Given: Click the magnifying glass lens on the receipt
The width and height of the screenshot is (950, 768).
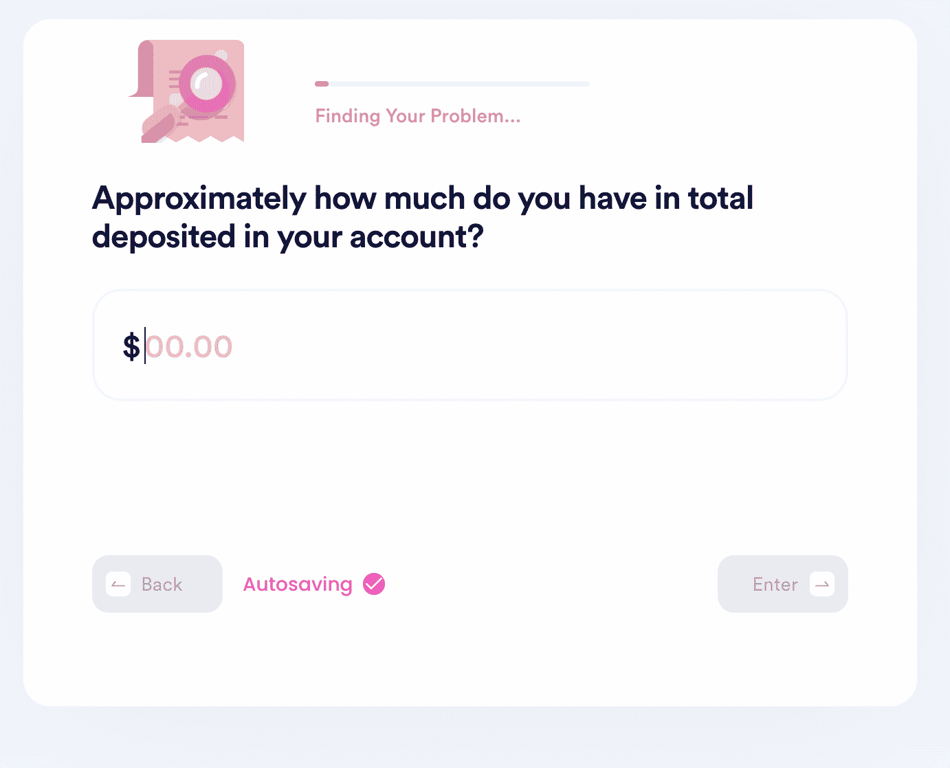Looking at the screenshot, I should [208, 83].
